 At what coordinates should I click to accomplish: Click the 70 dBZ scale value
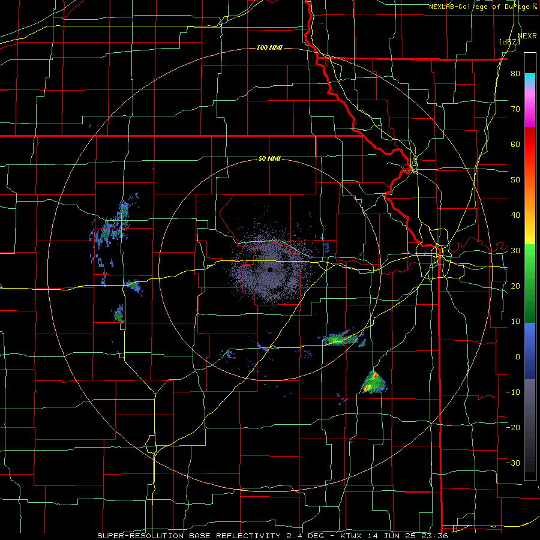click(515, 109)
